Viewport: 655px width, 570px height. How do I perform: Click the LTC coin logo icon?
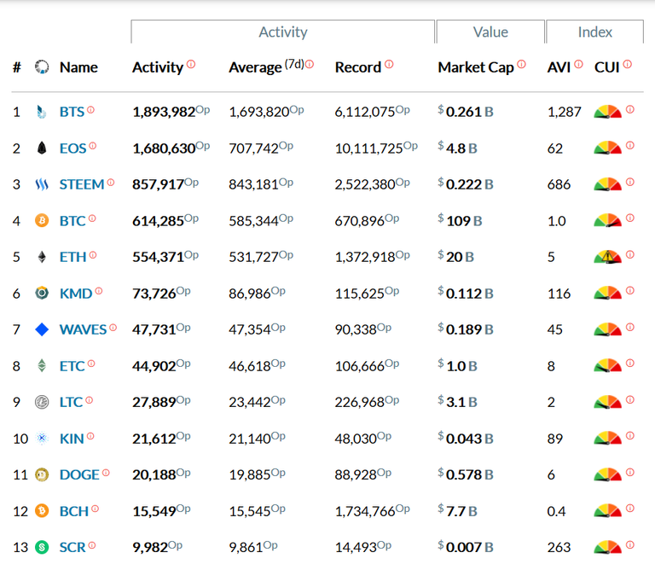[x=41, y=402]
